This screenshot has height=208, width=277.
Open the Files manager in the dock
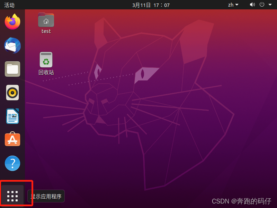point(12,69)
